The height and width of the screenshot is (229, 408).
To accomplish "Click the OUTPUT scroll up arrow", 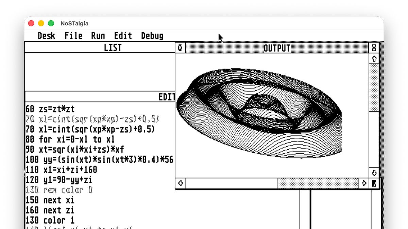I will point(374,59).
